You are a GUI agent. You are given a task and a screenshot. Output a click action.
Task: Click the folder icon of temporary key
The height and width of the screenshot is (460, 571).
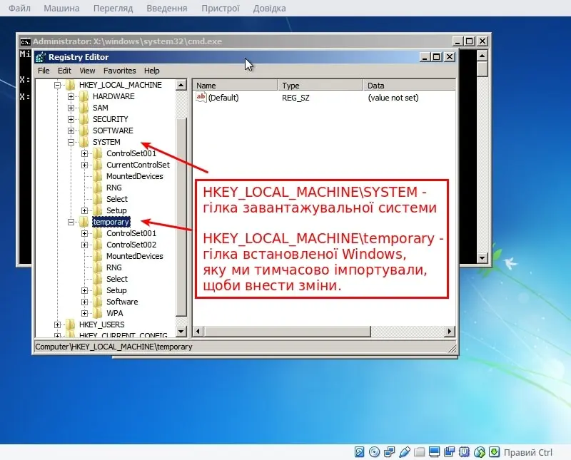pos(84,222)
